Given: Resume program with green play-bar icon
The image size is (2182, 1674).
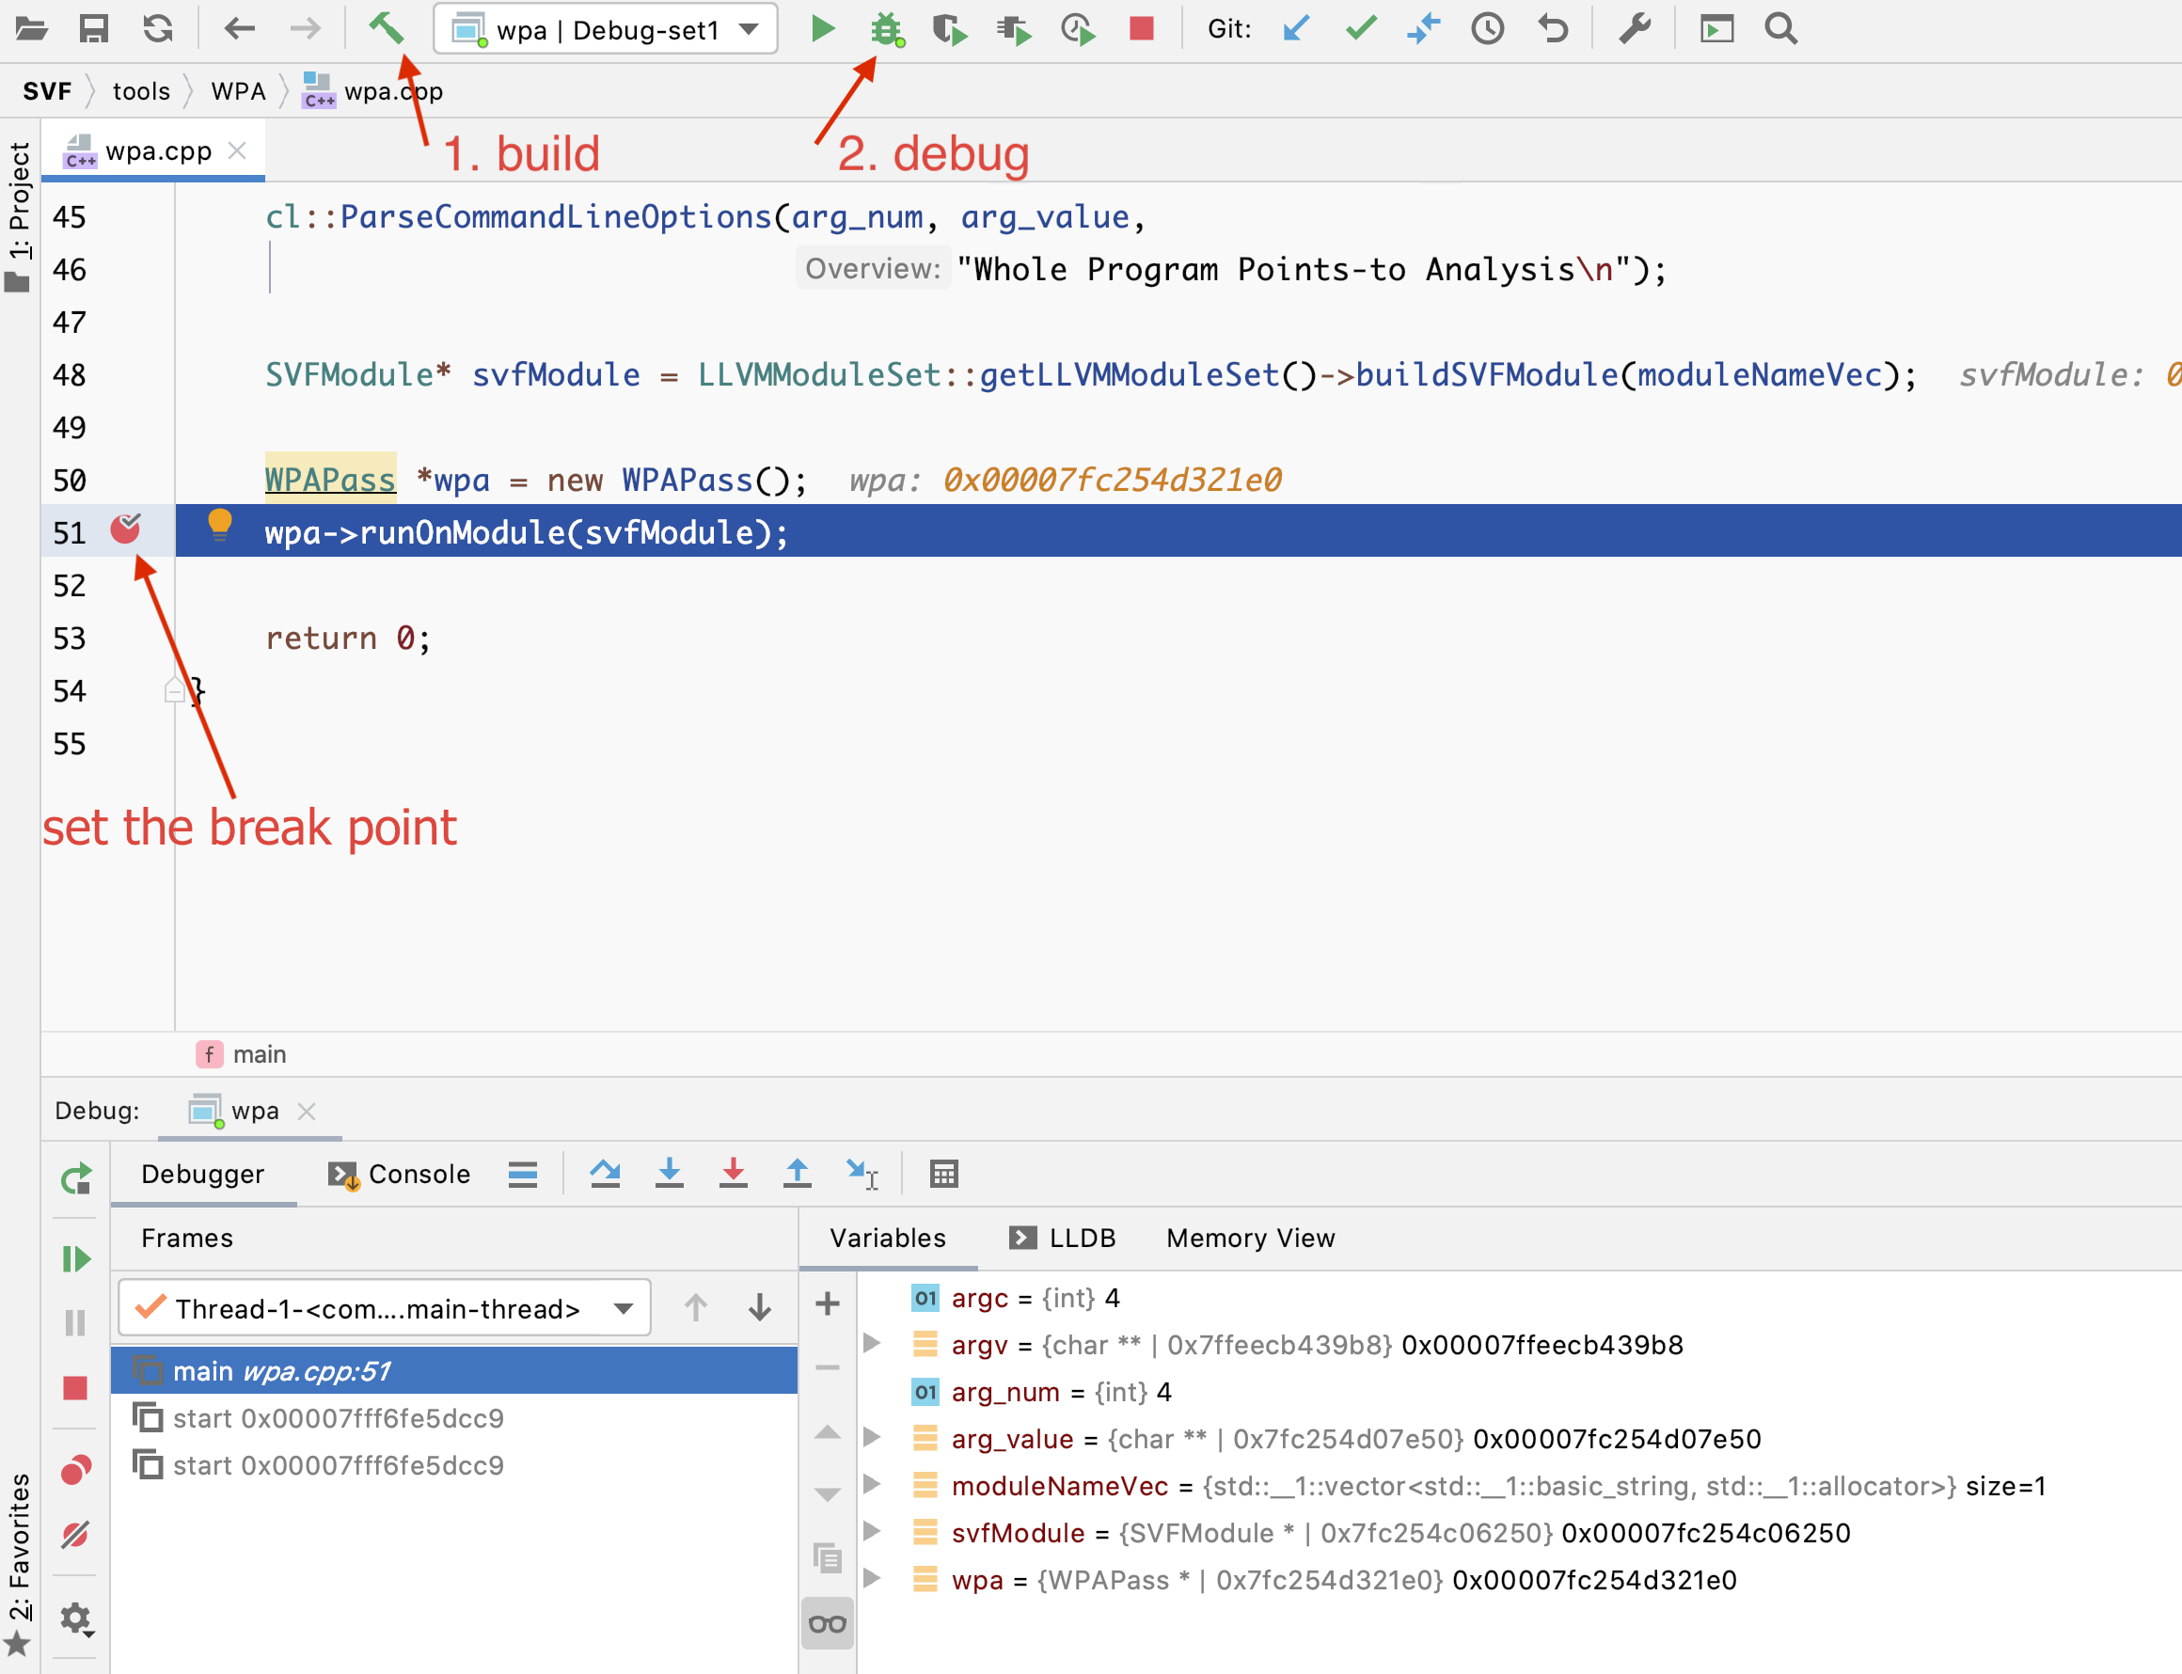Looking at the screenshot, I should 76,1259.
